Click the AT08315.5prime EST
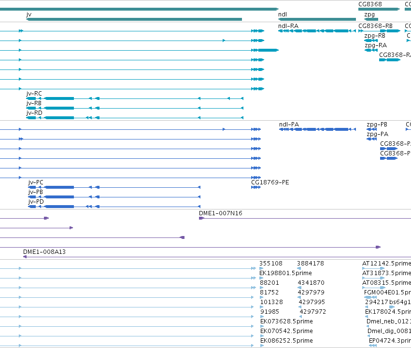Viewport: 411px width, 348px height. [x=373, y=288]
